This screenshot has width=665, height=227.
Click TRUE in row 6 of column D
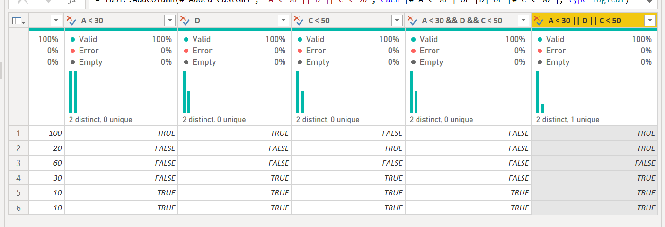235,208
